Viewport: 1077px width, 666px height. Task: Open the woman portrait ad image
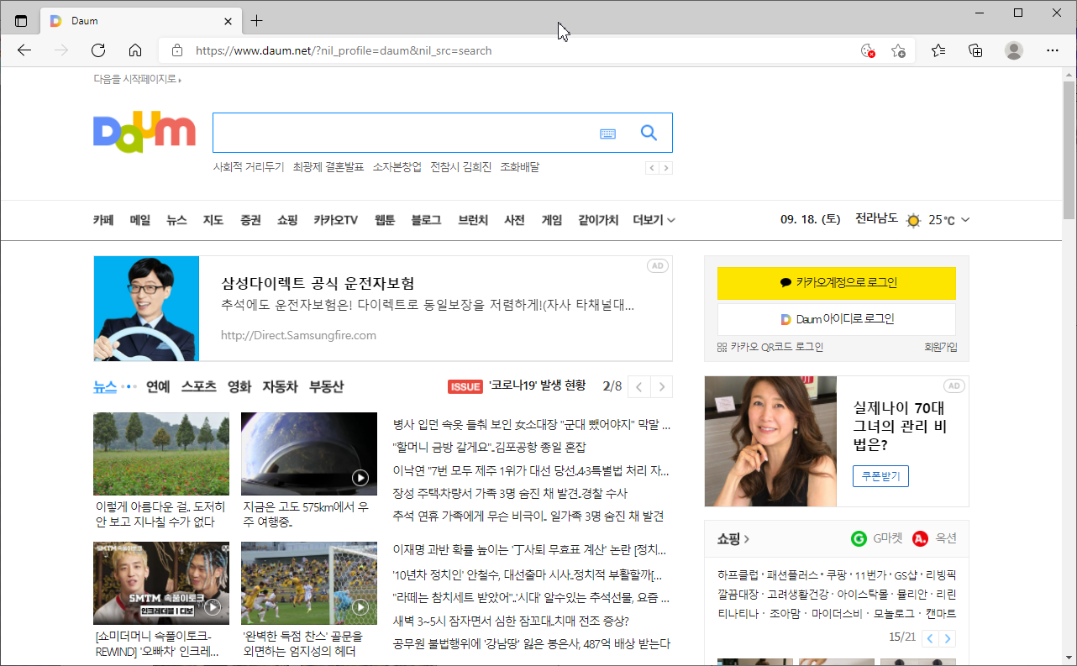(x=770, y=441)
